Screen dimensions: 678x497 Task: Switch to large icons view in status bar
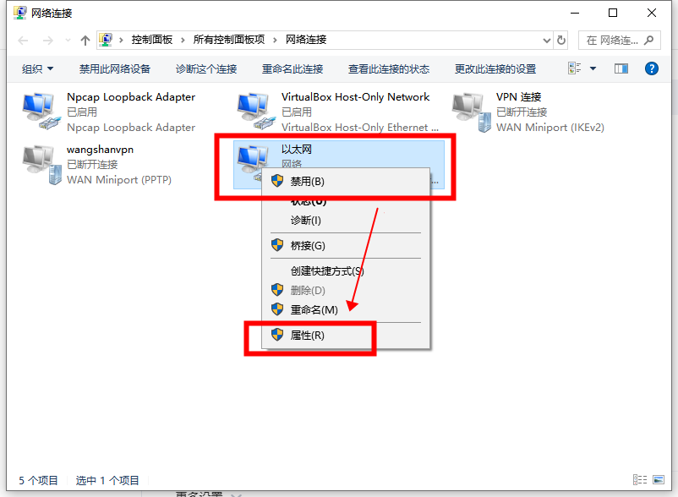coord(659,480)
